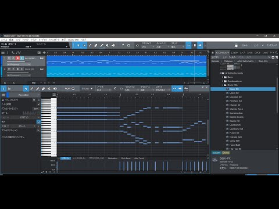279x209 pixels.
Task: Click Presence in the browser breadcrumb
Action: pos(228,61)
